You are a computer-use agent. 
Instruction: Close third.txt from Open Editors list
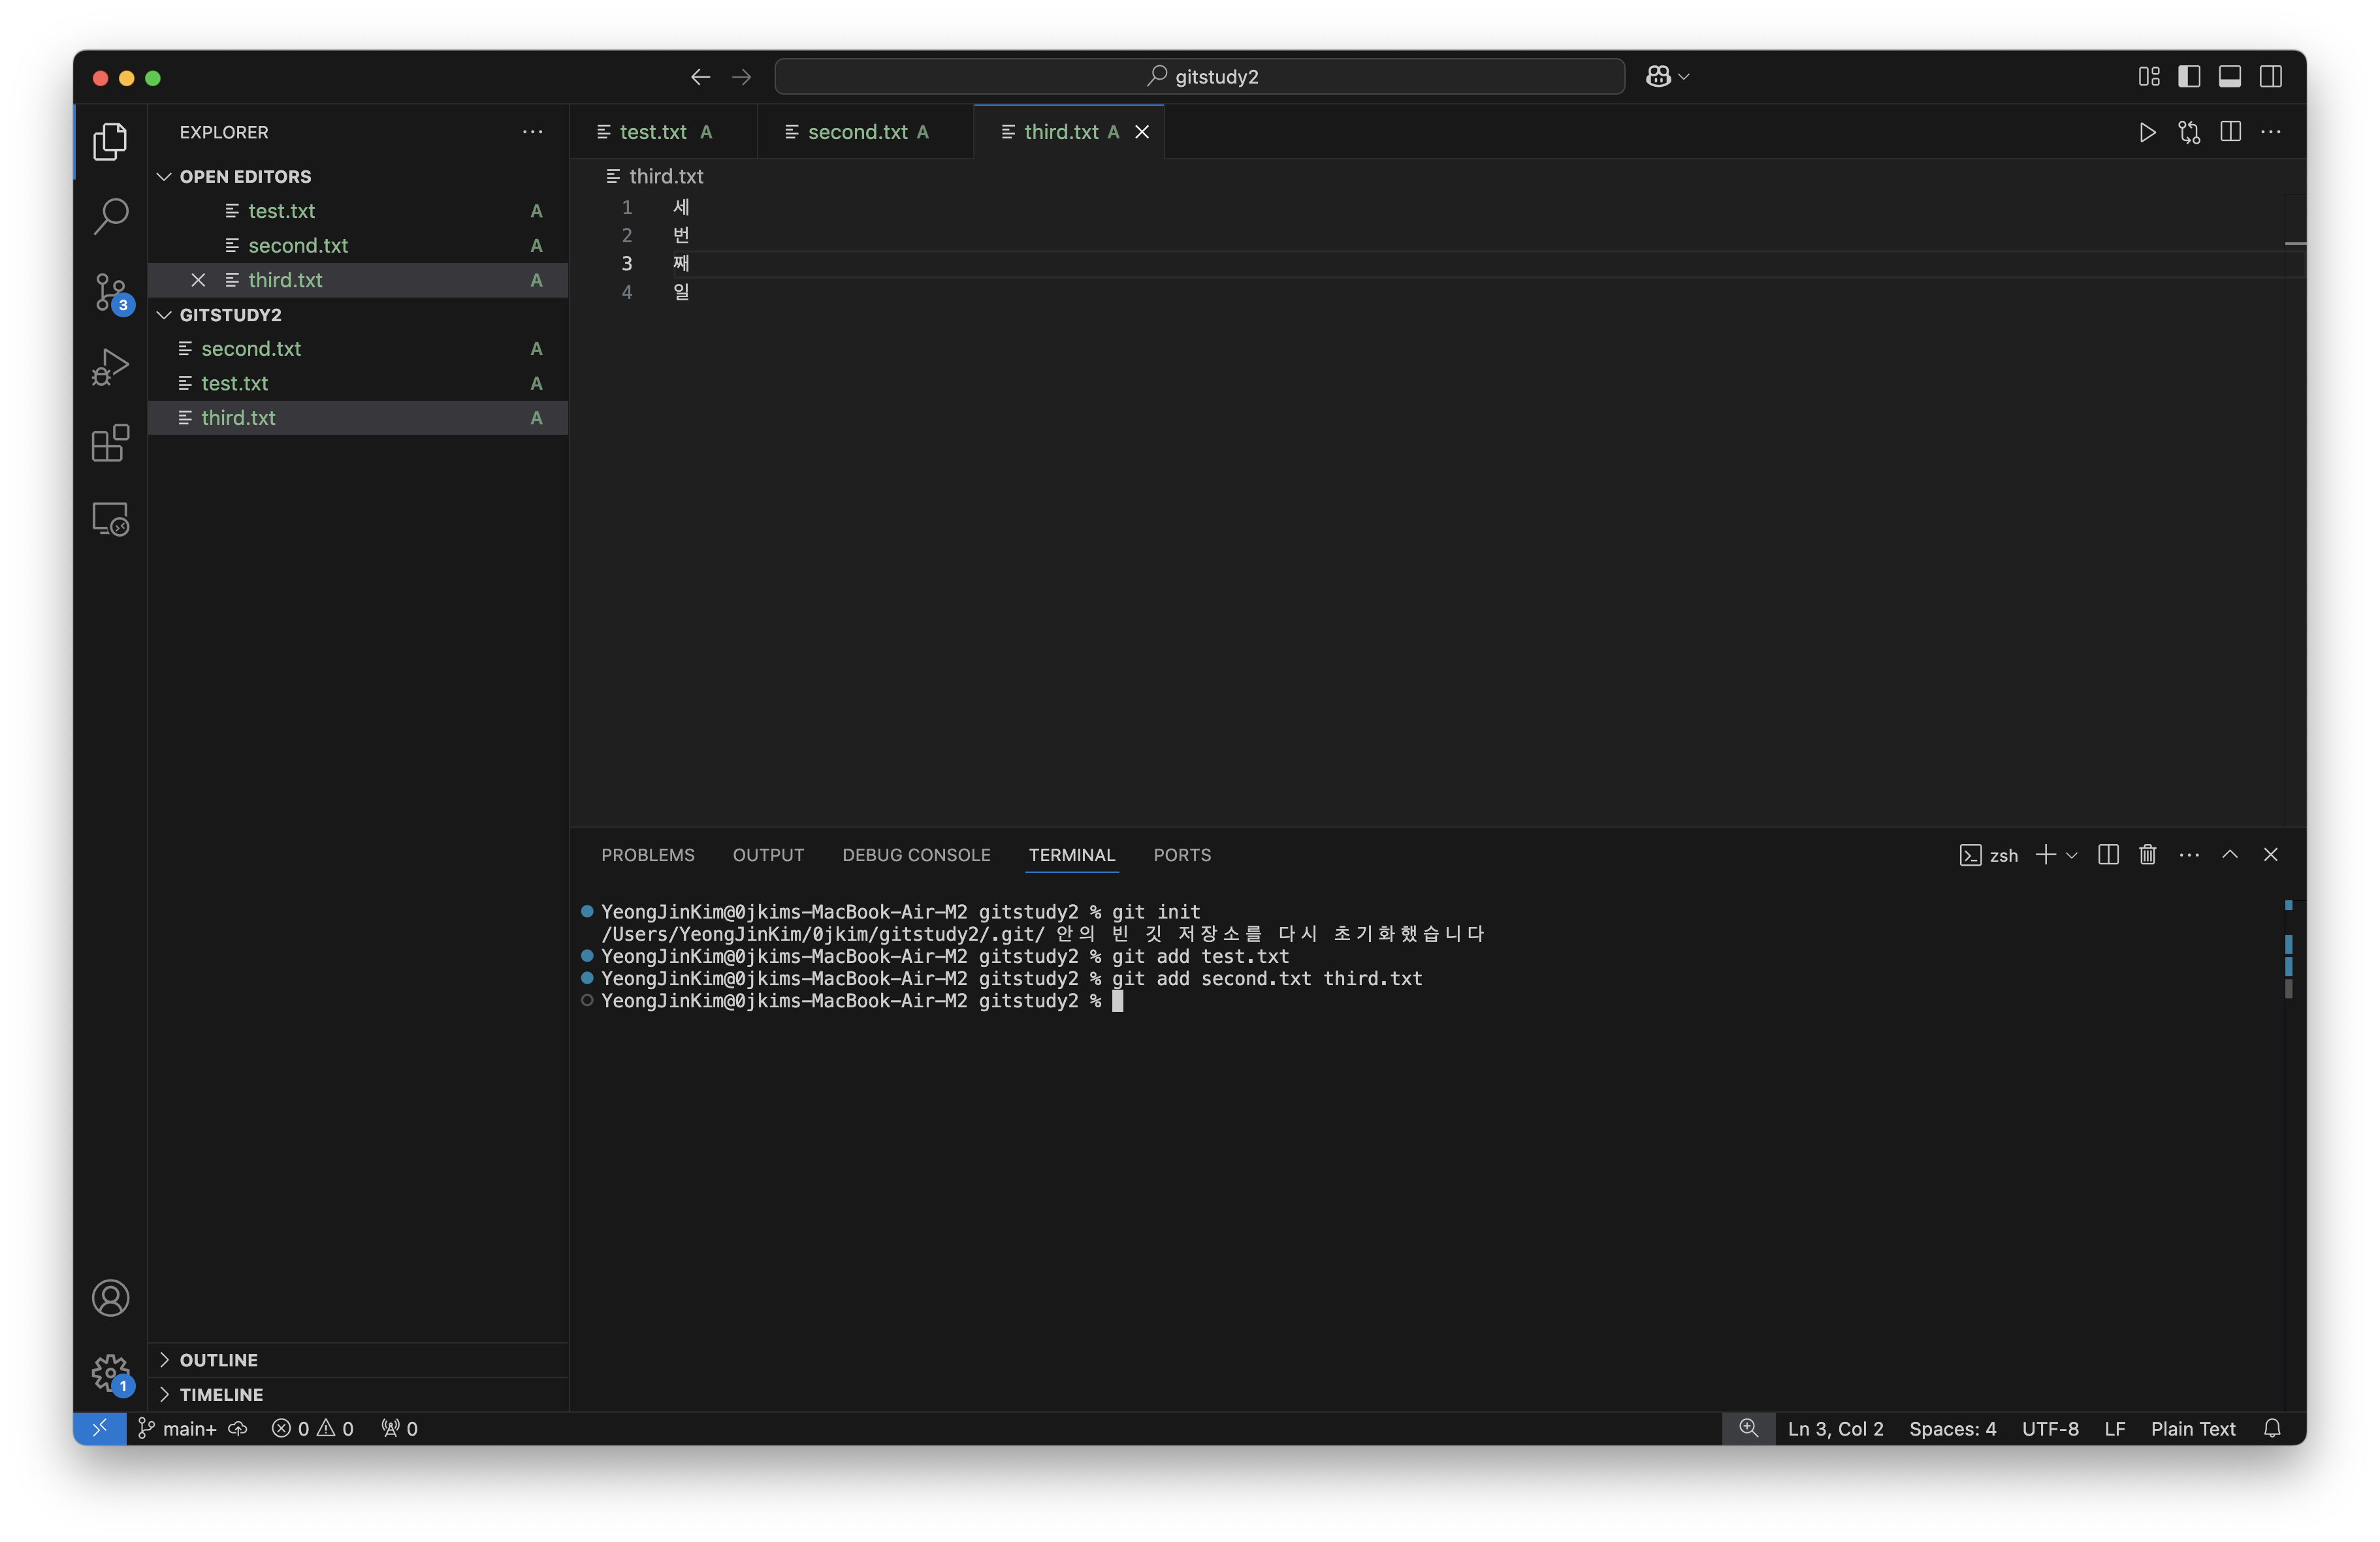(x=198, y=280)
